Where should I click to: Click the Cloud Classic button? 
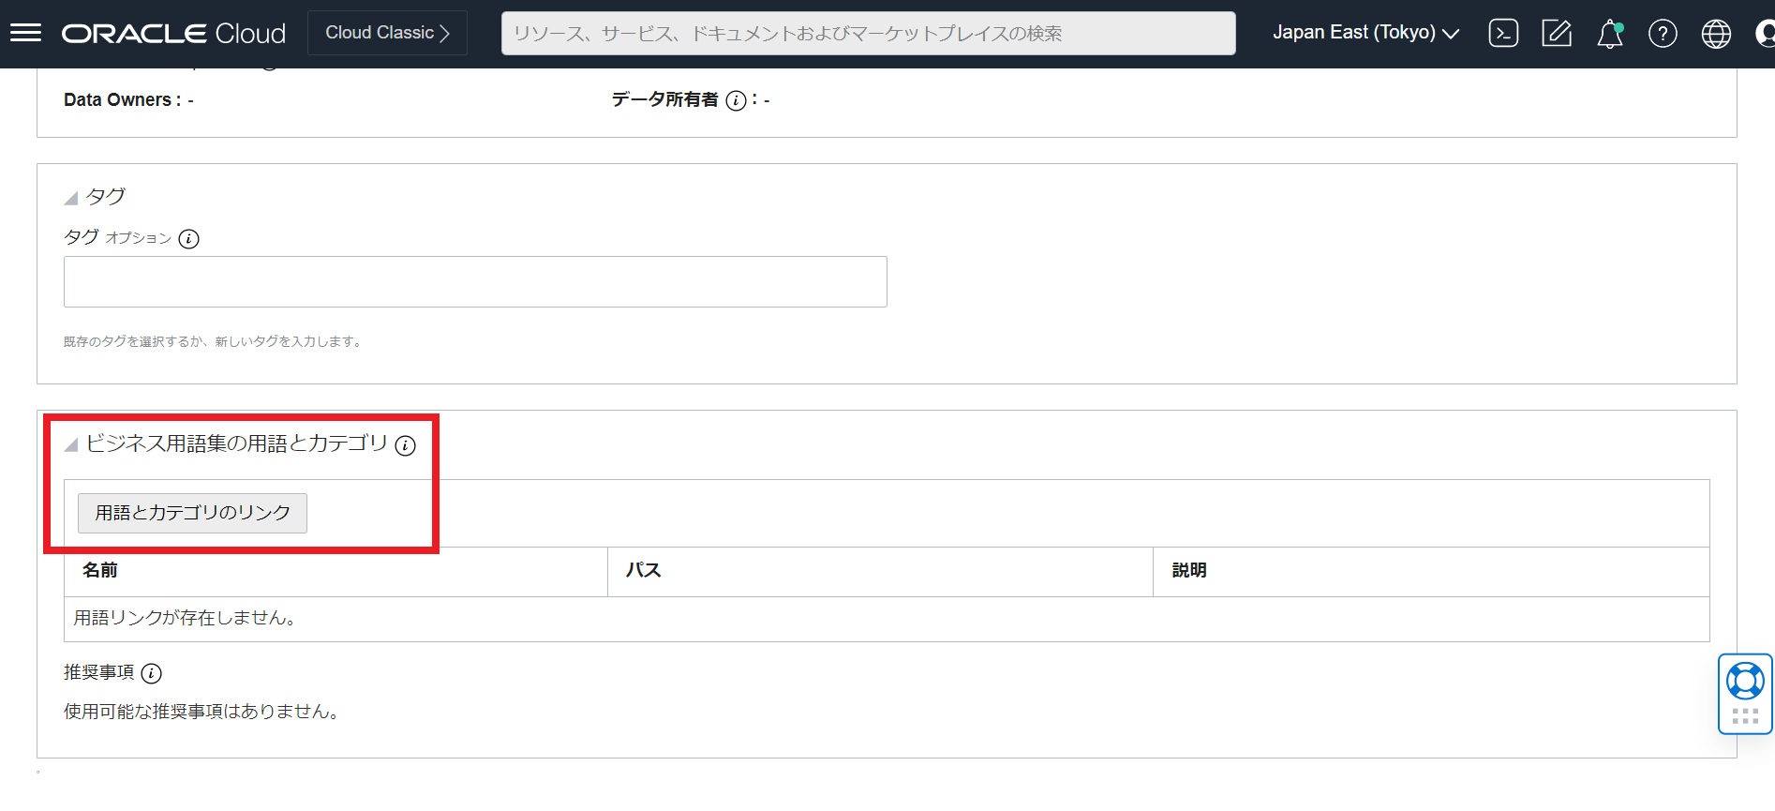(387, 33)
